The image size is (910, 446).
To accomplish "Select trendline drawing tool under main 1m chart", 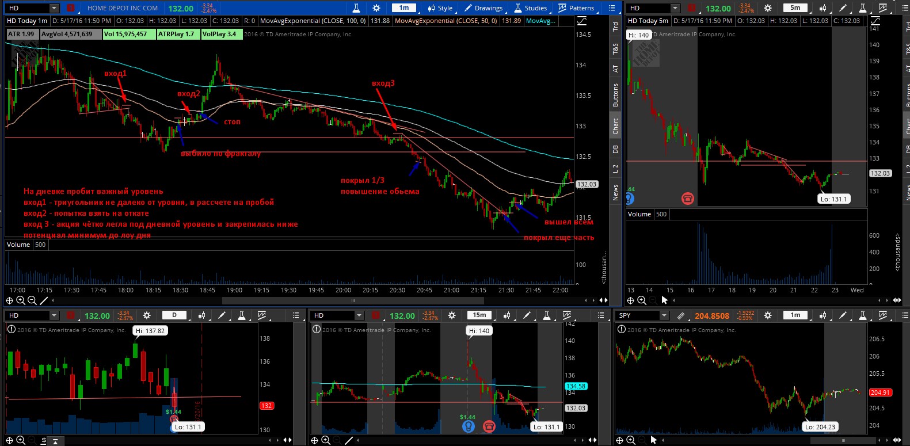I will tap(45, 300).
